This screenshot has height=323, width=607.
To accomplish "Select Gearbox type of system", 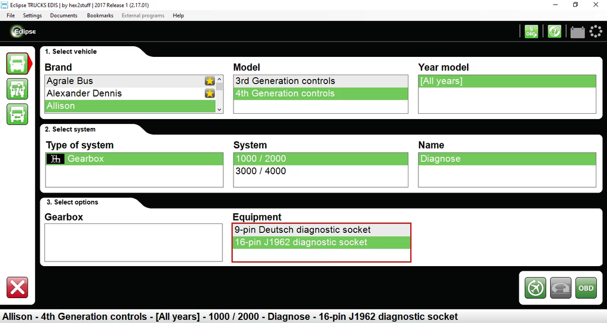I will coord(86,159).
